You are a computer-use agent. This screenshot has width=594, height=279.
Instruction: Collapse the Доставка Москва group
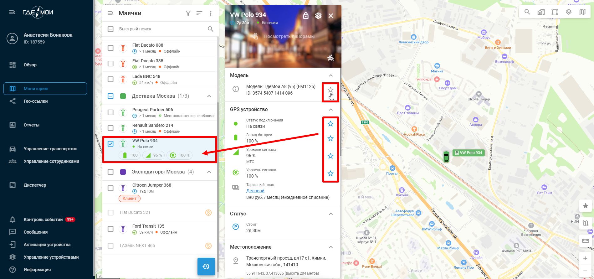(209, 96)
